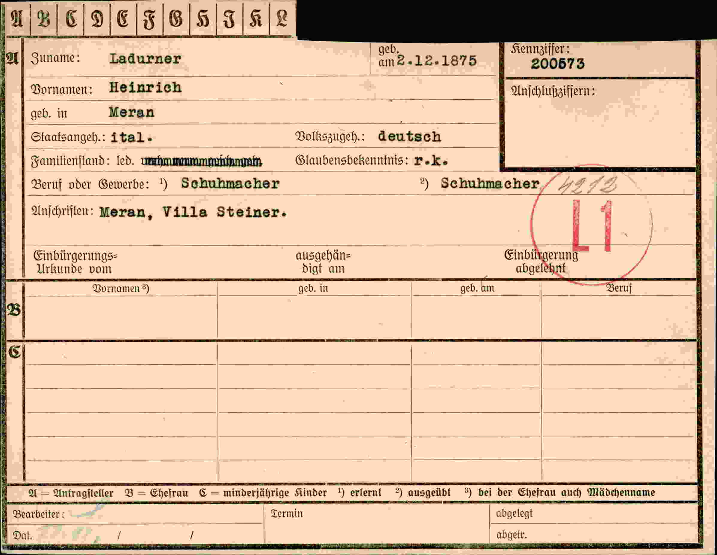Click the struck-out text after 'led.'
Image resolution: width=717 pixels, height=555 pixels.
[202, 161]
